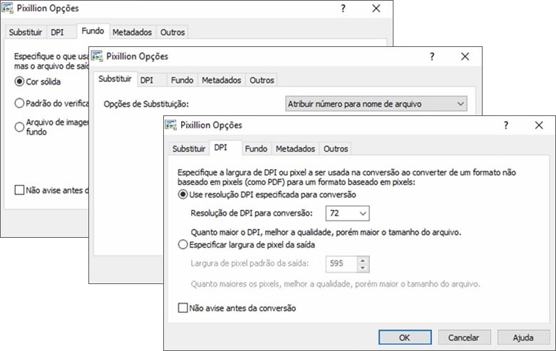This screenshot has height=351, width=556.
Task: Click the help question mark in back Fundo window
Action: [343, 8]
